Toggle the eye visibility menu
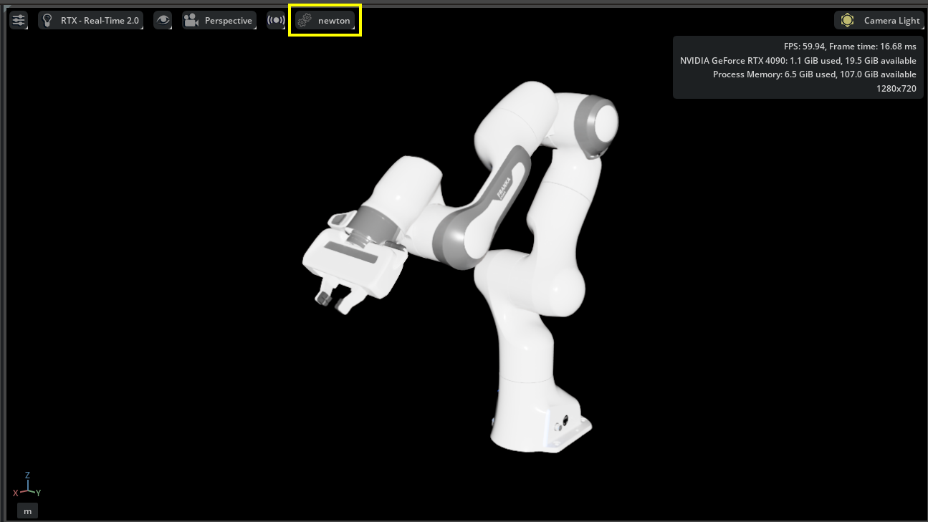This screenshot has width=928, height=522. click(x=163, y=21)
